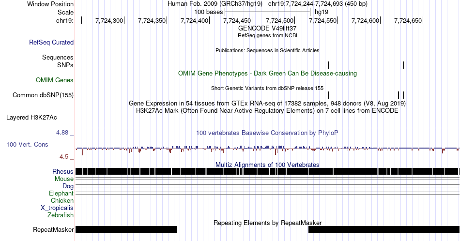Open OMIM Gene Phenotypes track title
Image resolution: width=460 pixels, height=241 pixels.
click(x=267, y=73)
